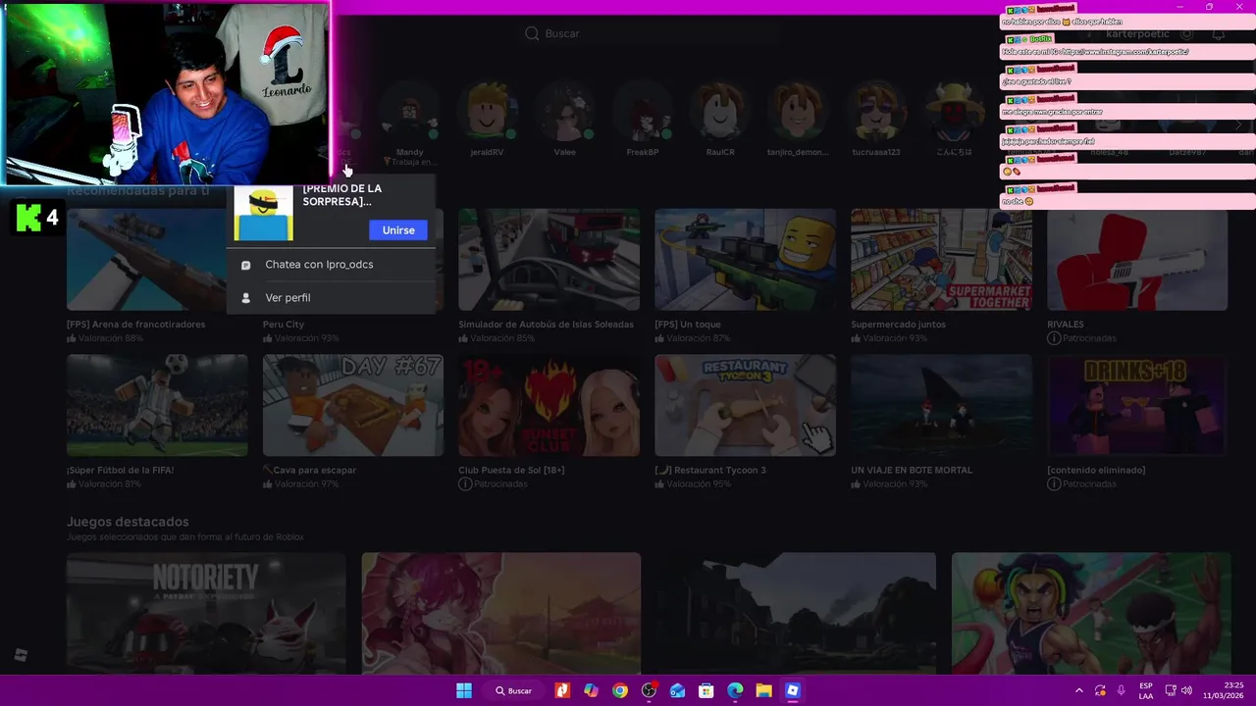Open the microphone tray icon
The height and width of the screenshot is (706, 1256).
point(1121,690)
